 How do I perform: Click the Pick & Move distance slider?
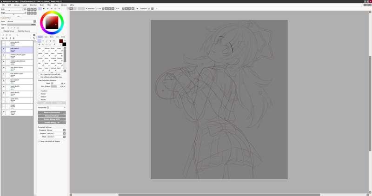59,86
